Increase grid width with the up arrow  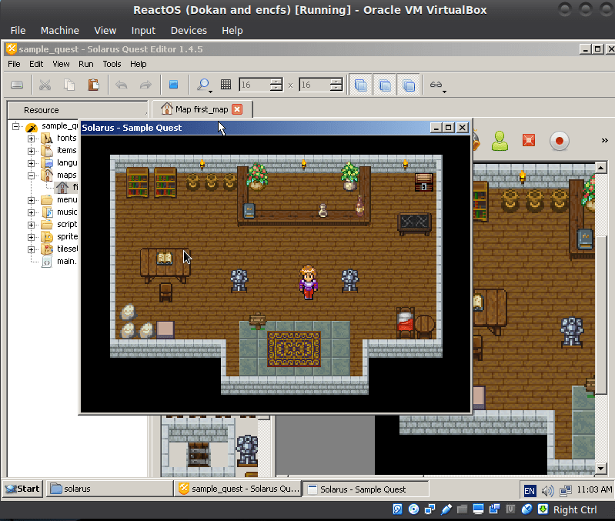coord(276,82)
